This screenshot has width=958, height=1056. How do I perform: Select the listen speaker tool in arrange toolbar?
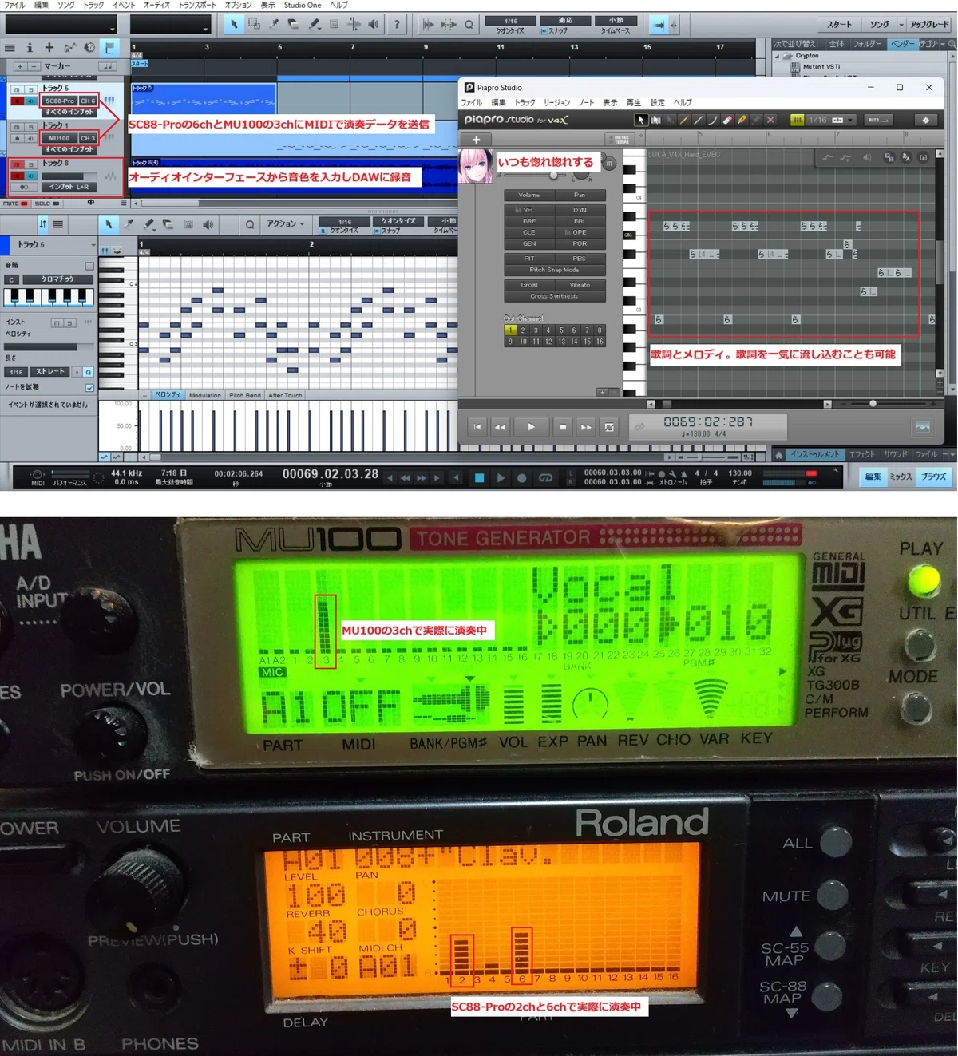(x=374, y=25)
